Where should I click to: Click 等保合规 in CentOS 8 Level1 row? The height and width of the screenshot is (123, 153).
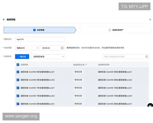(x=78, y=104)
